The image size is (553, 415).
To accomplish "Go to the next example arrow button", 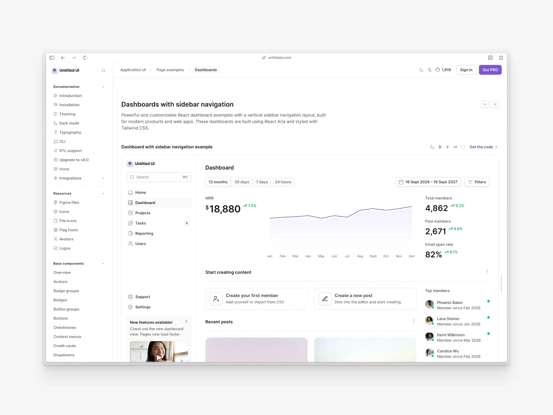I will (x=495, y=104).
